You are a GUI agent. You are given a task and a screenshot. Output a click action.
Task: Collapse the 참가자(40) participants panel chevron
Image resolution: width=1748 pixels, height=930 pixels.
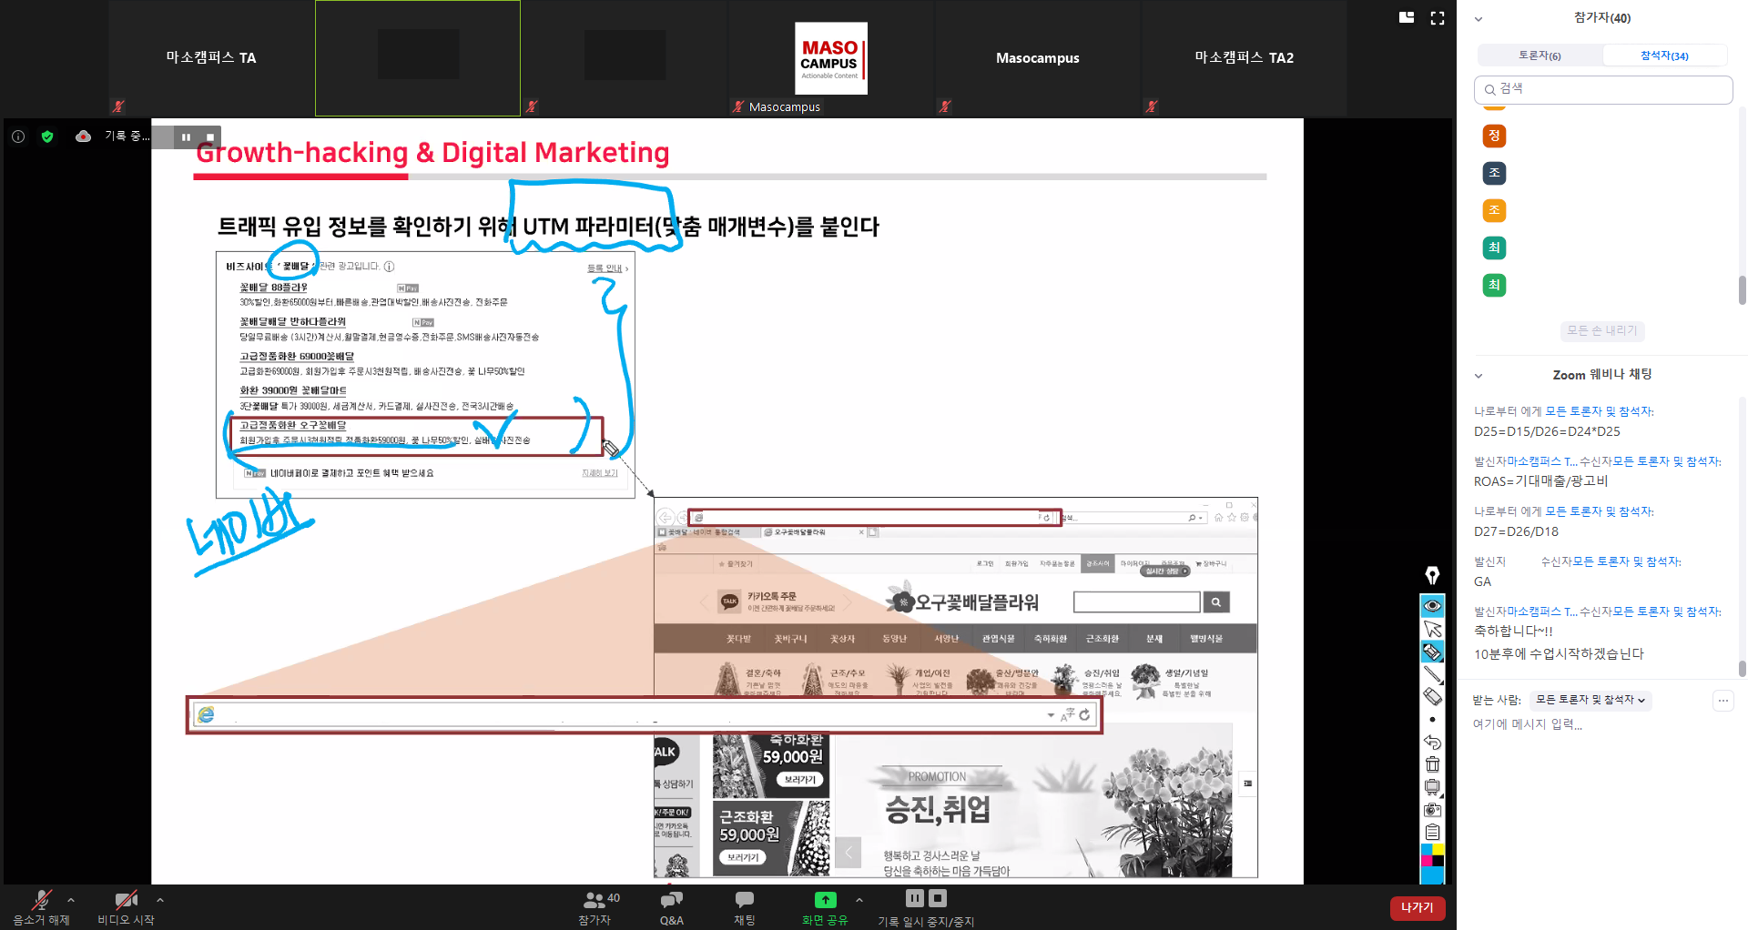coord(1479,18)
